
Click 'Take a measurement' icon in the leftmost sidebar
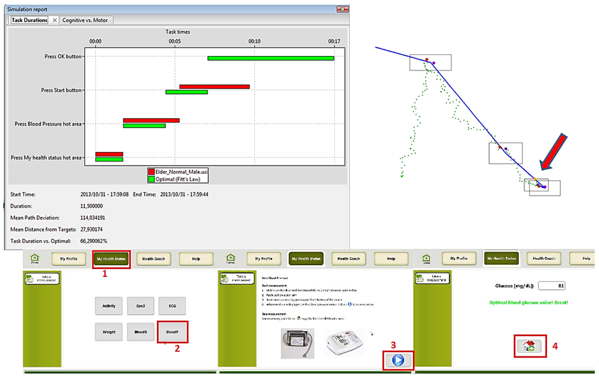point(36,279)
